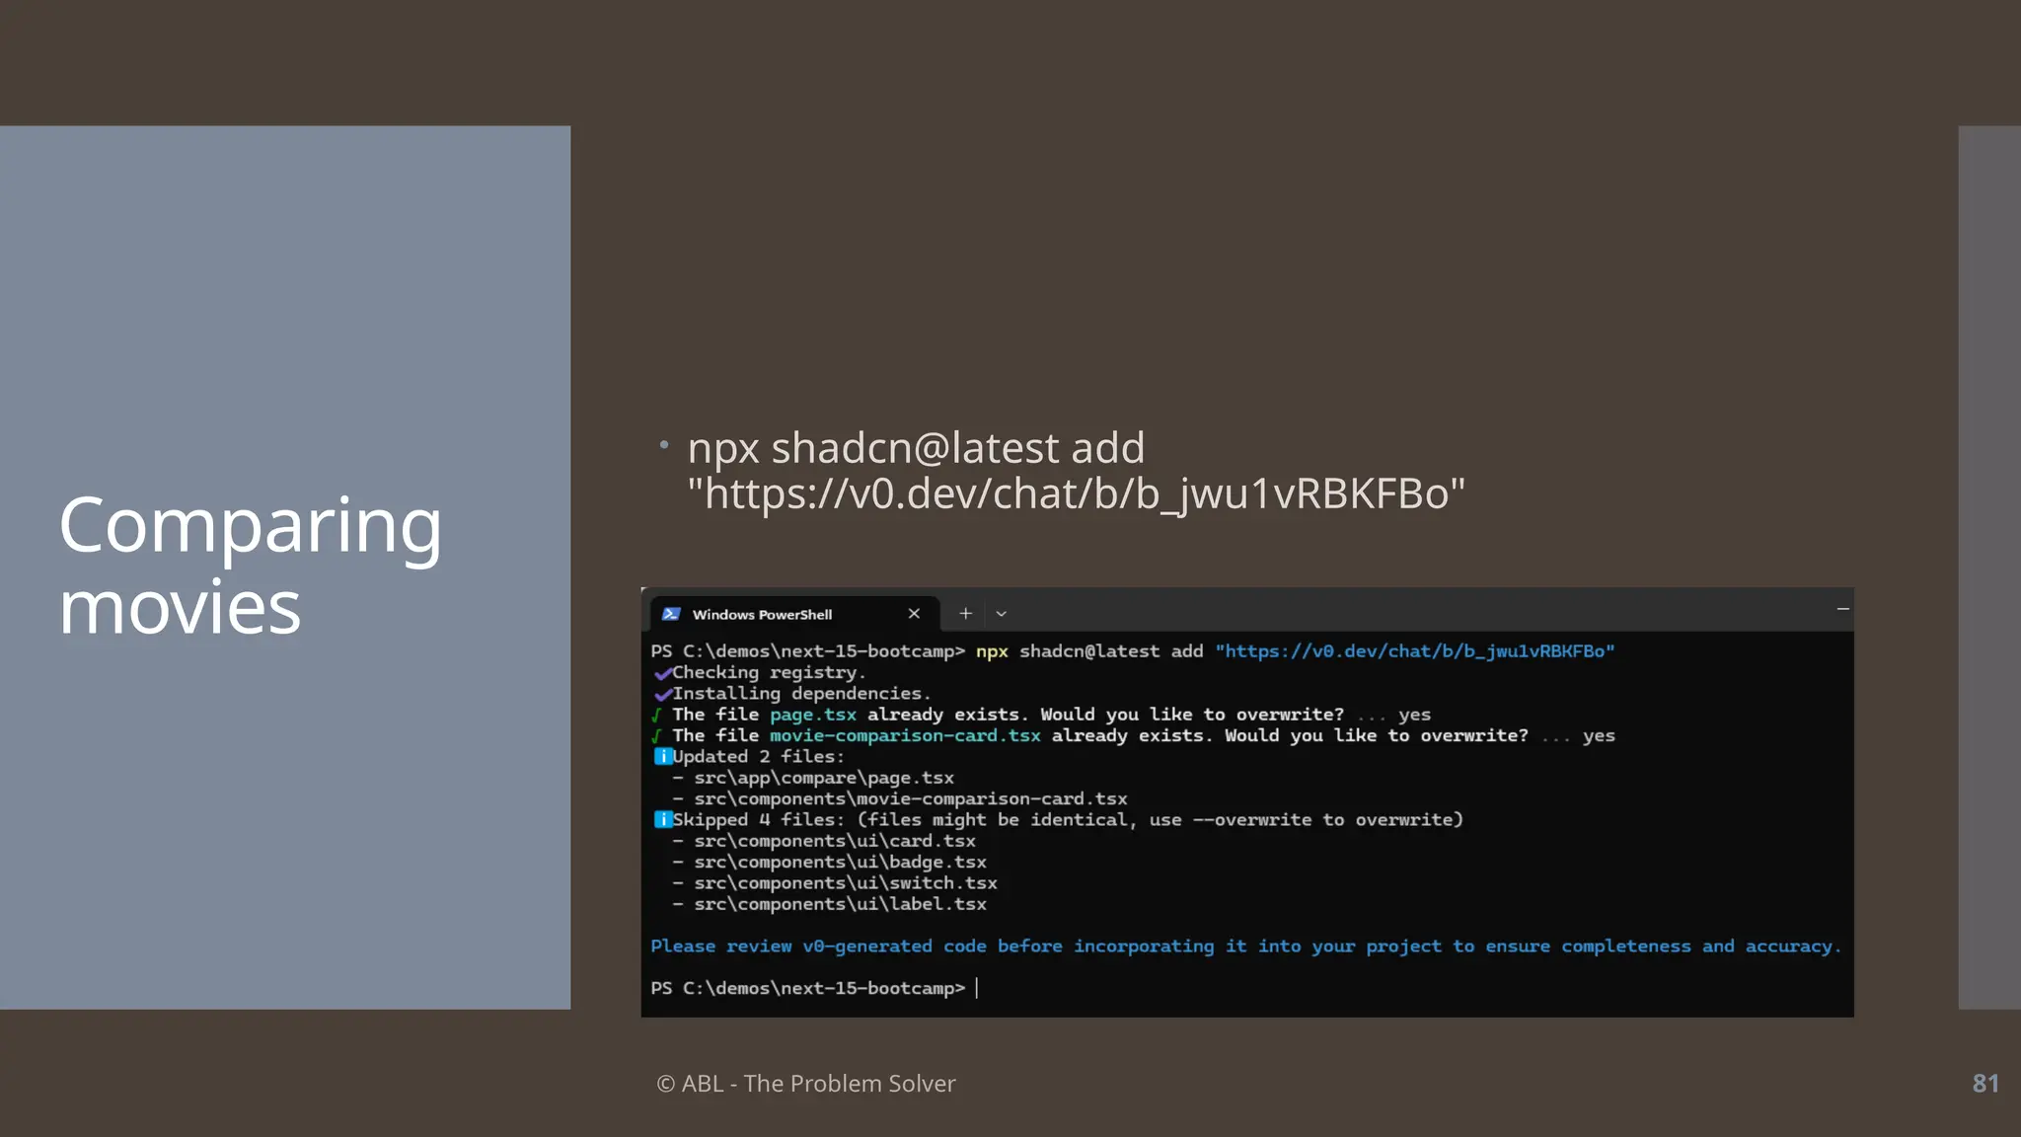Viewport: 2021px width, 1137px height.
Task: Click src\components\movie-comparison-card.tsx line
Action: (910, 798)
